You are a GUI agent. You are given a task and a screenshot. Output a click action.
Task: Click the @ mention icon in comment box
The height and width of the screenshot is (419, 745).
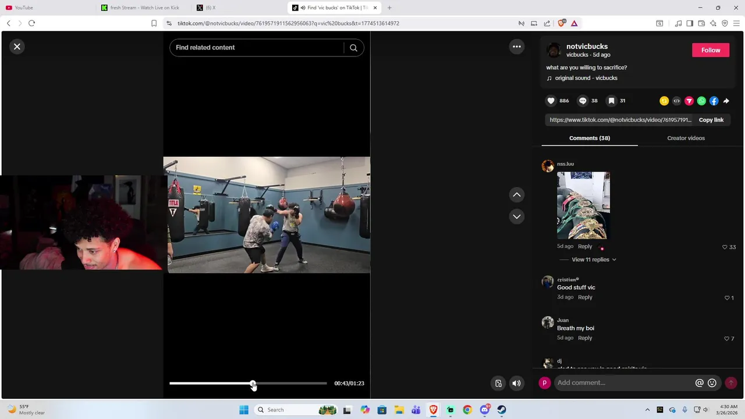point(700,383)
